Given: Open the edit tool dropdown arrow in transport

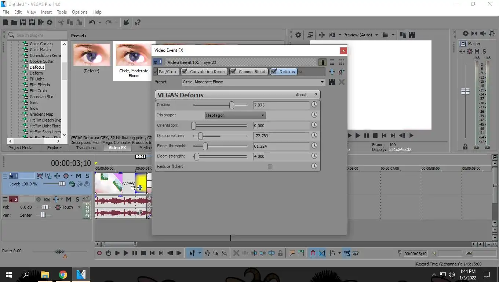Looking at the screenshot, I should [x=200, y=253].
